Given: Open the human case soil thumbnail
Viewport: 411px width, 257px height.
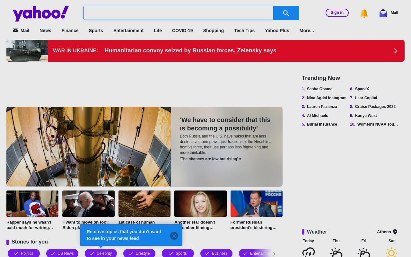Looking at the screenshot, I should click(x=144, y=204).
